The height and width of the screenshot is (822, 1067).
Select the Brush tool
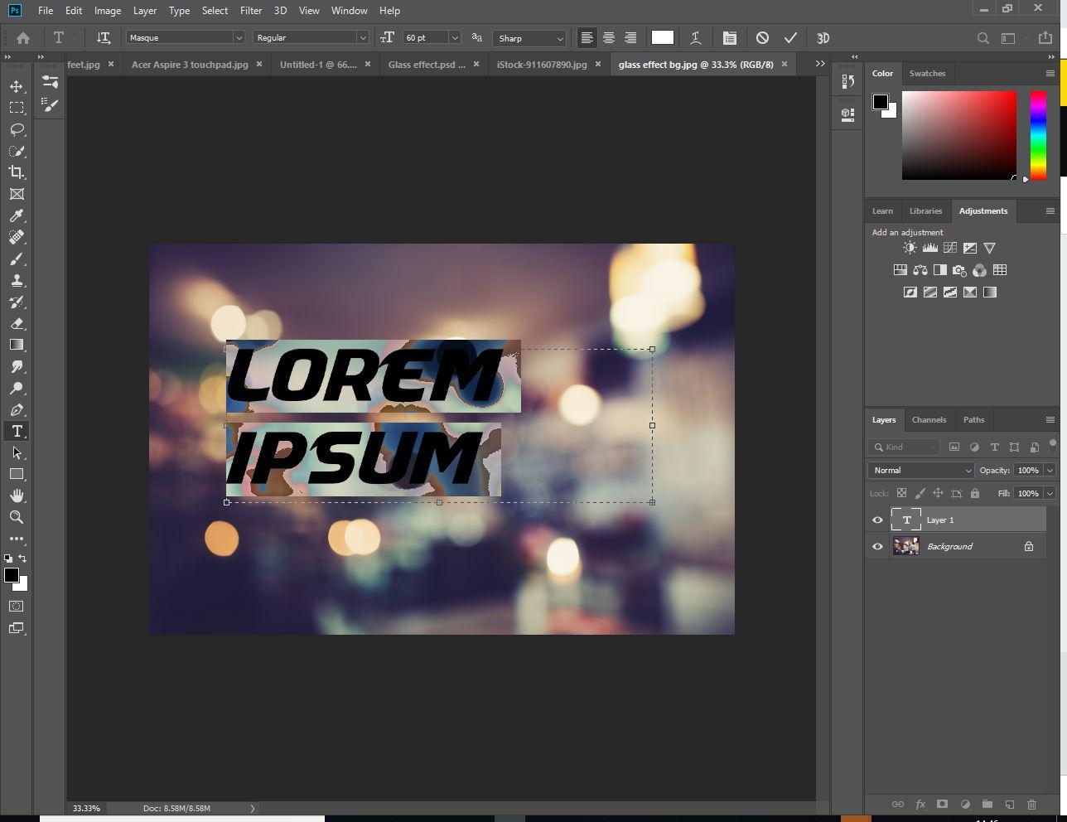pos(17,259)
